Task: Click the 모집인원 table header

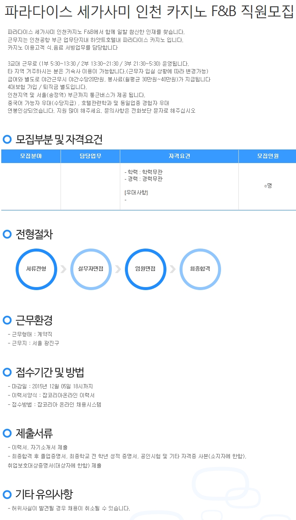Action: coord(268,156)
